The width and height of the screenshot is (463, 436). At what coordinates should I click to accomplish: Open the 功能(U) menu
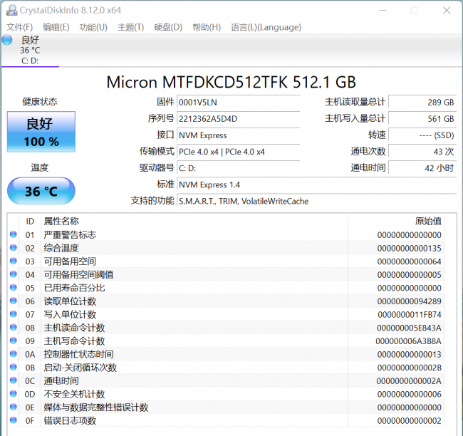93,27
